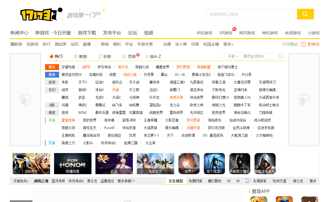
Task: Open the 手游 search category dropdown
Action: click(x=233, y=56)
